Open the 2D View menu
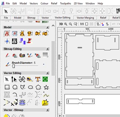The height and width of the screenshot is (117, 120). 78,4
